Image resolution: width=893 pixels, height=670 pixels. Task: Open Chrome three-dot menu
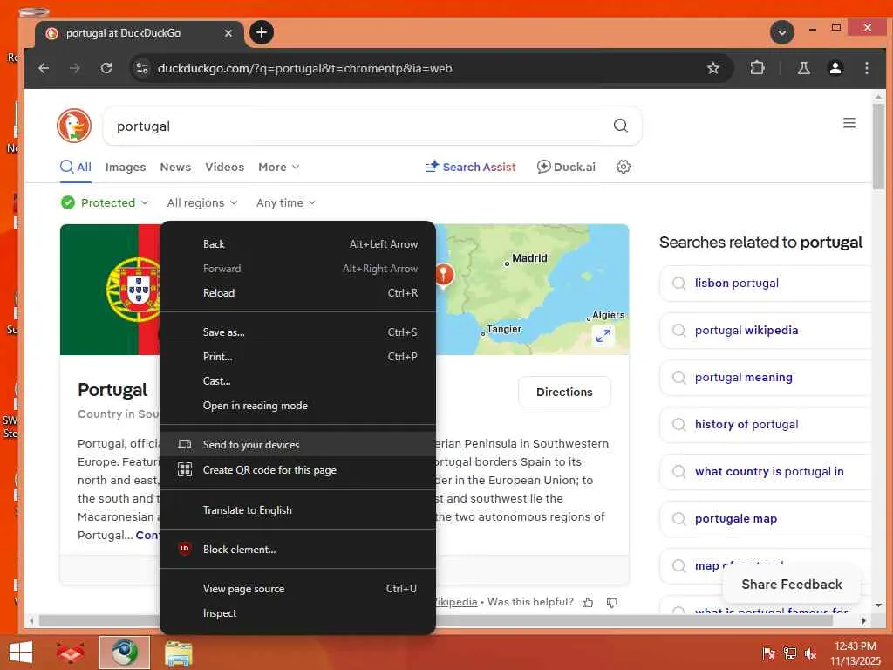pos(866,68)
